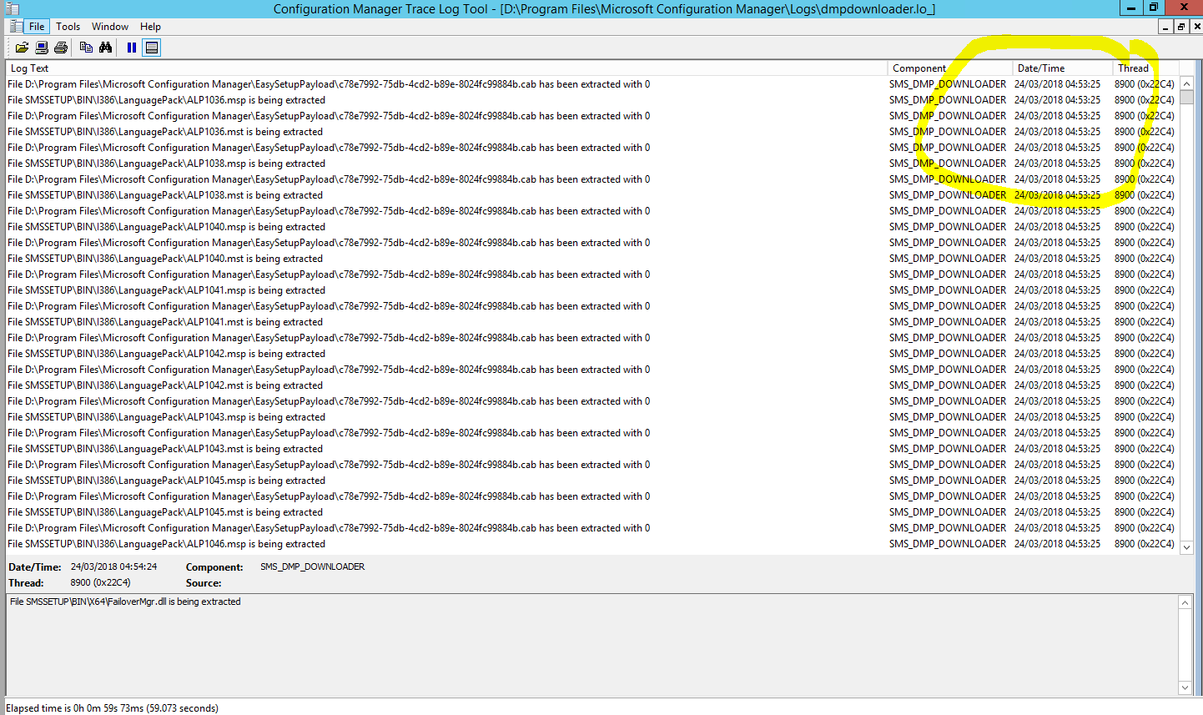Select the ALP1040.msp is being extracted row

pos(592,227)
